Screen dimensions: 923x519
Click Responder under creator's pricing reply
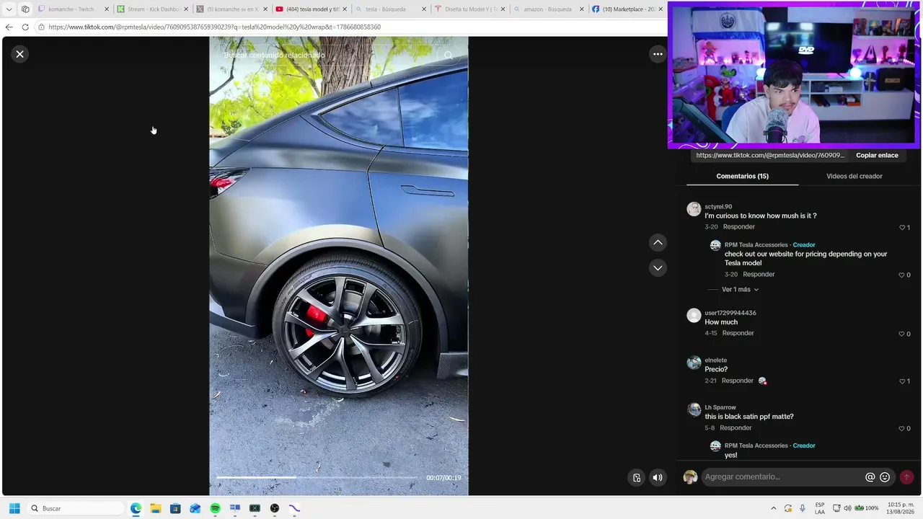pos(759,275)
